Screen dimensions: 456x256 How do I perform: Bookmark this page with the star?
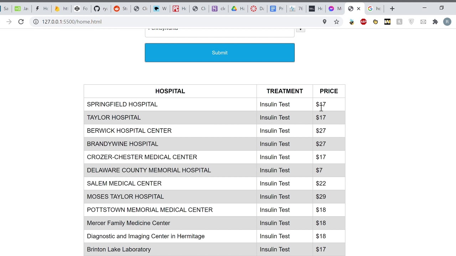336,22
